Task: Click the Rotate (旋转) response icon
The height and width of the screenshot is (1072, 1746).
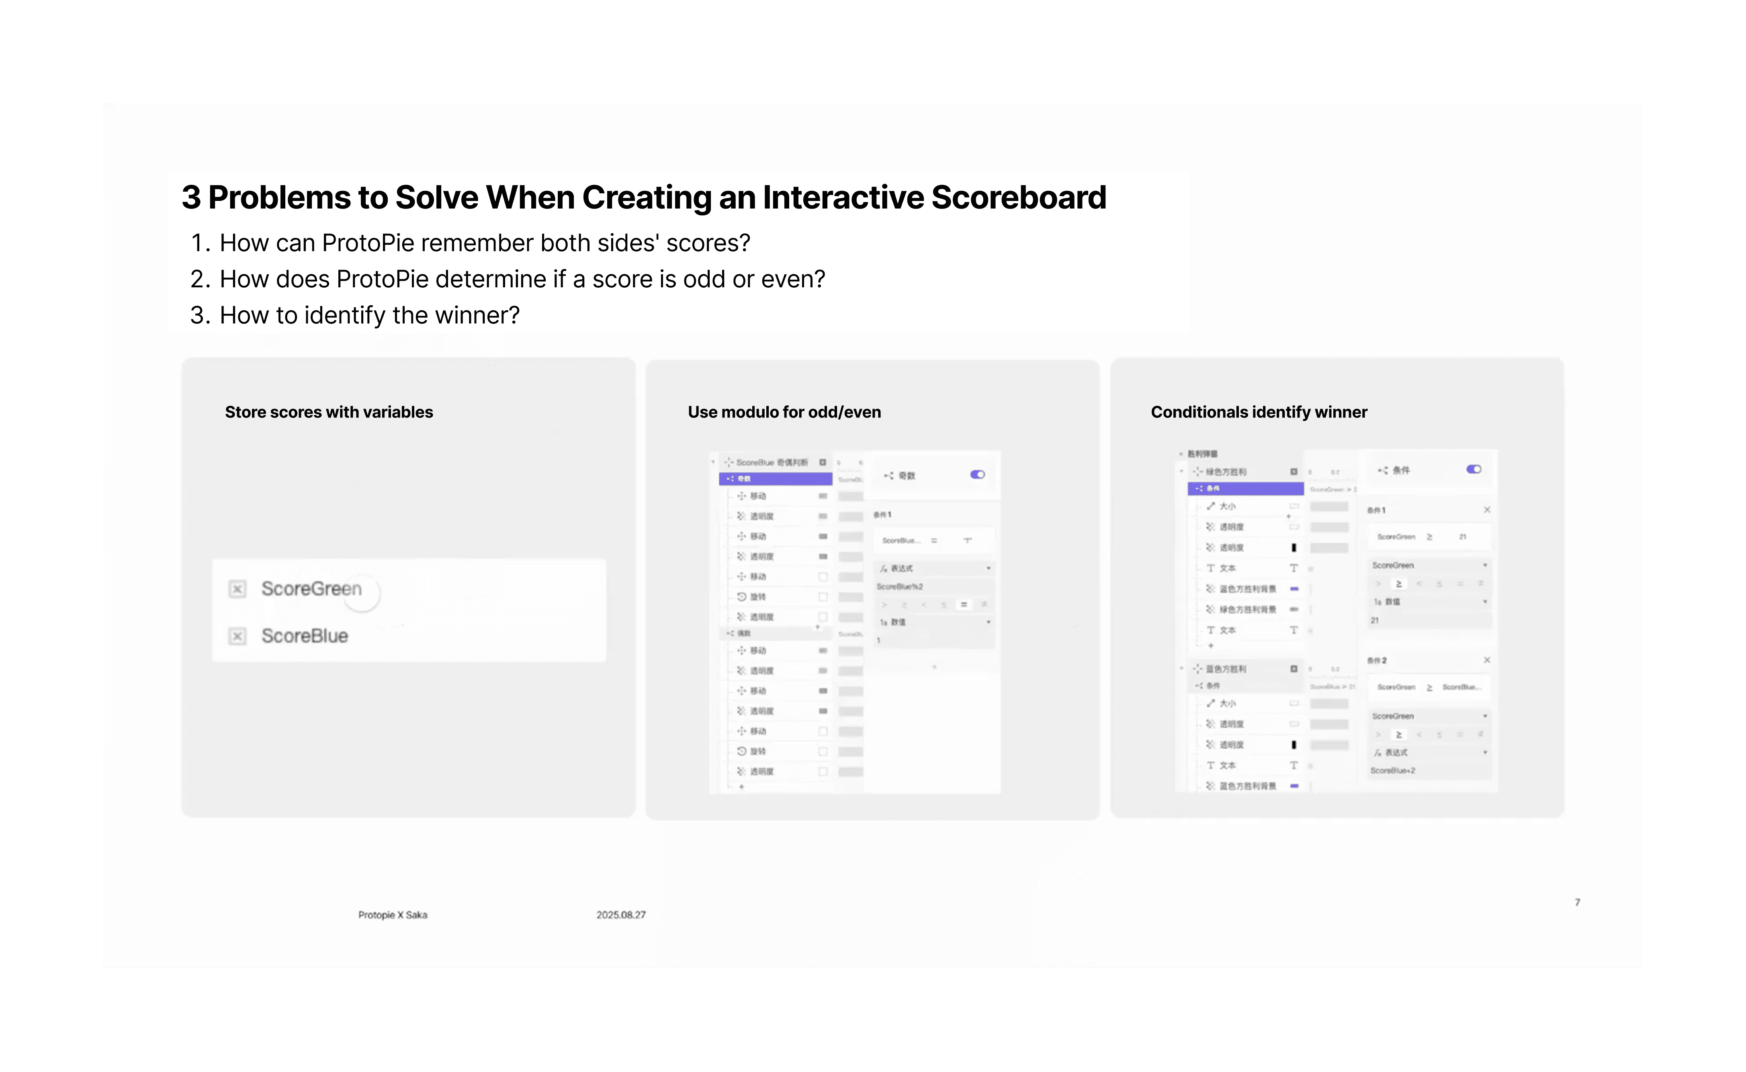Action: (x=741, y=597)
